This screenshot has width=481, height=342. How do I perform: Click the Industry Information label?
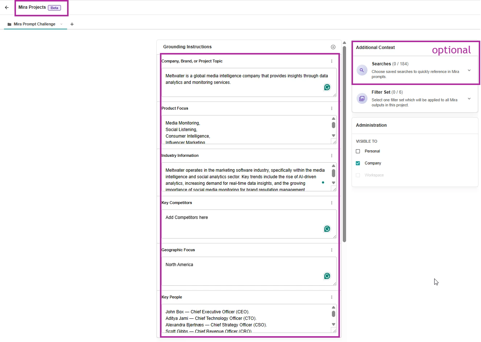pyautogui.click(x=180, y=156)
